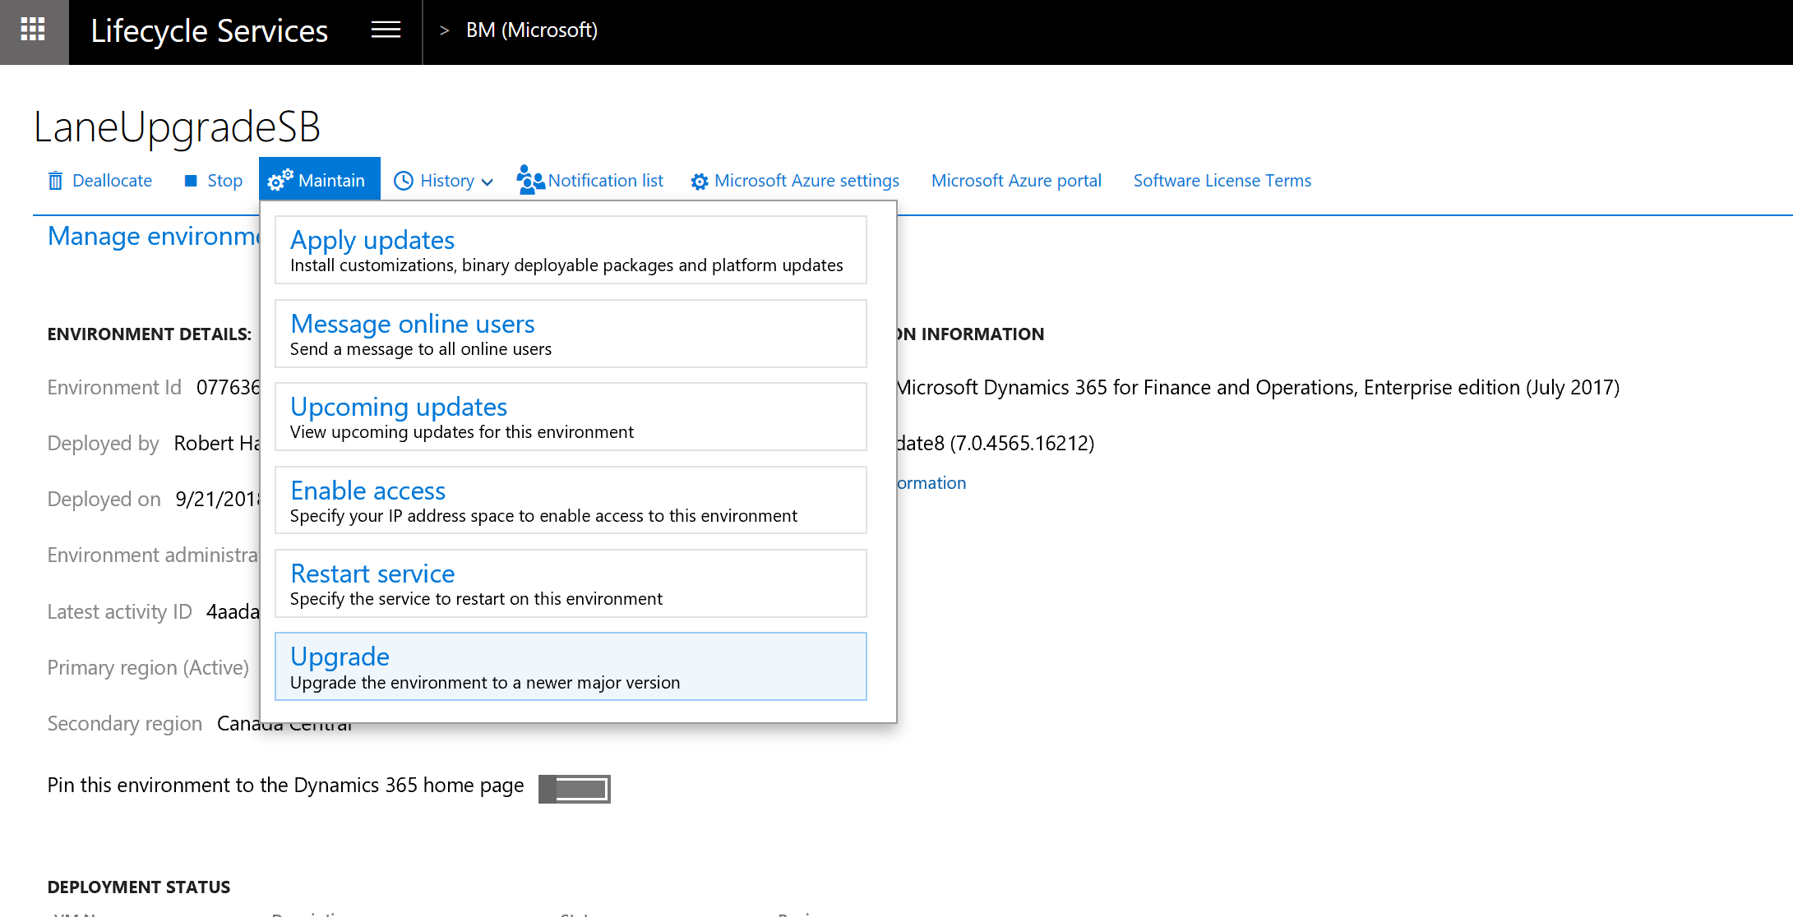This screenshot has width=1793, height=917.
Task: Click the Environment Id input field
Action: click(x=204, y=387)
